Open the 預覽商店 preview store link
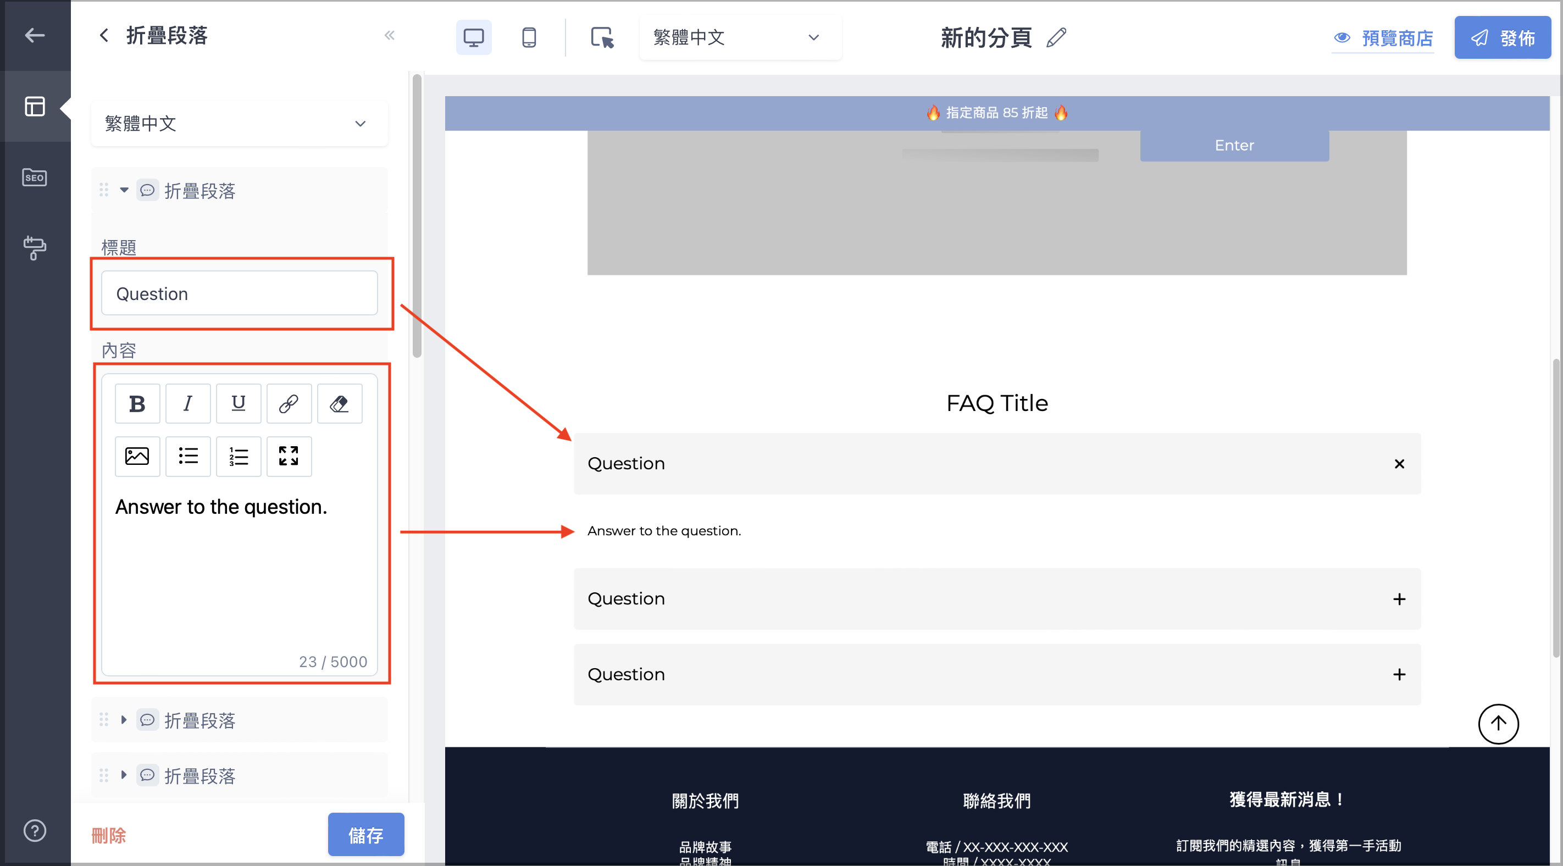This screenshot has height=866, width=1563. click(1383, 38)
